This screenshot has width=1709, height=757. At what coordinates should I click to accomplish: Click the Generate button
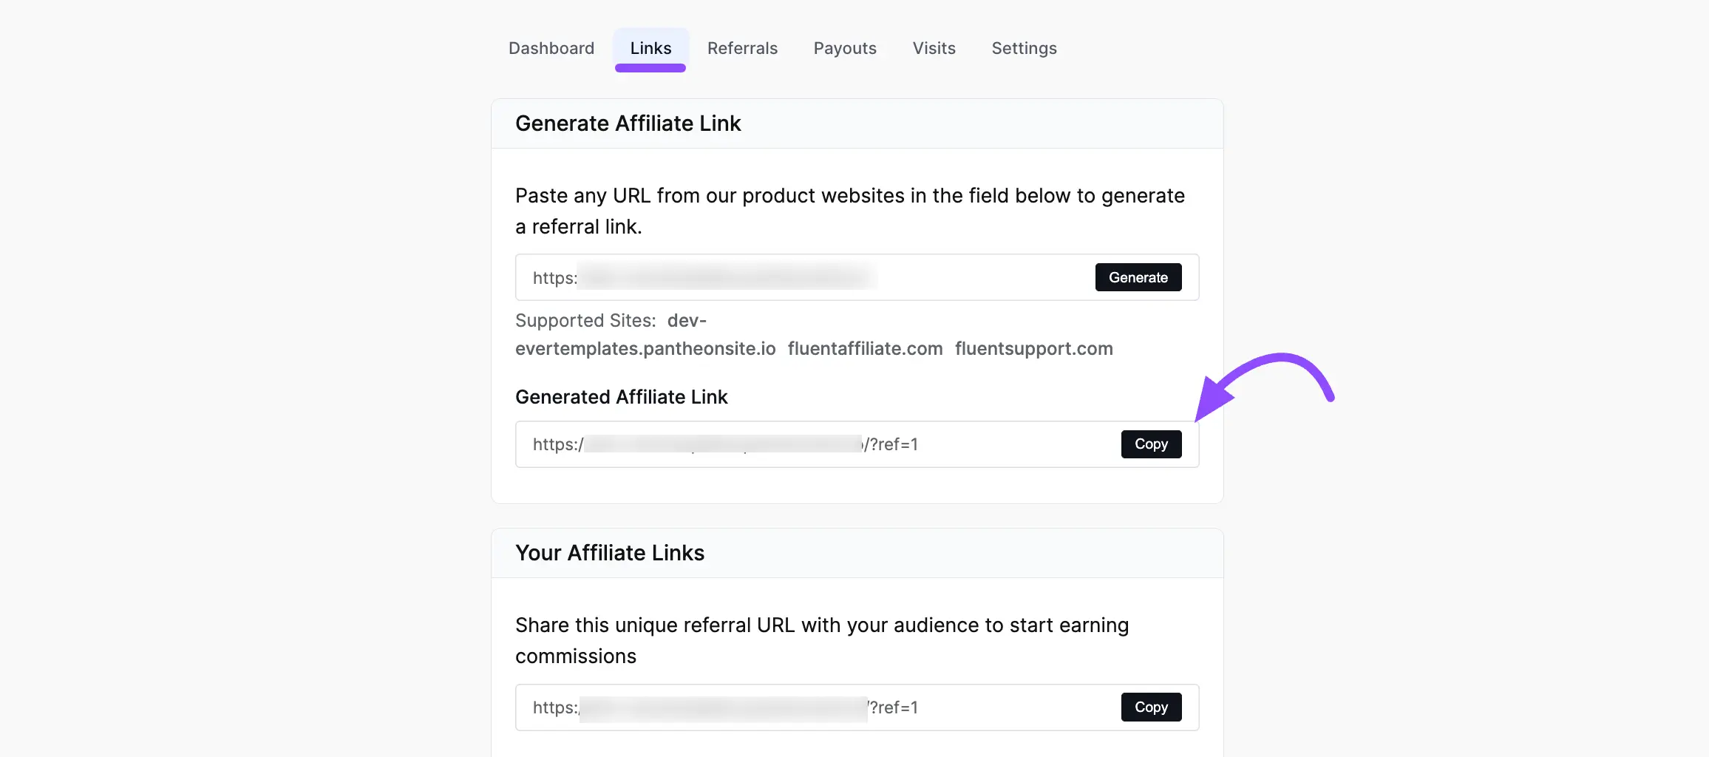(1138, 277)
